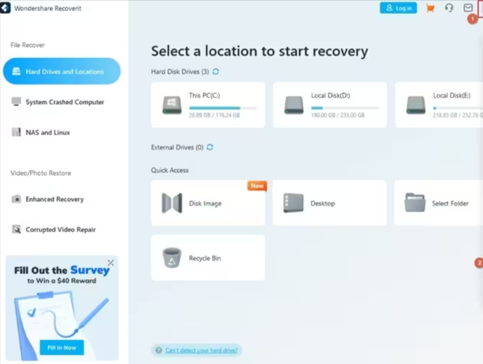Viewport: 483px width, 364px height.
Task: Click the Local Disk(D:) drive icon
Action: [x=294, y=105]
